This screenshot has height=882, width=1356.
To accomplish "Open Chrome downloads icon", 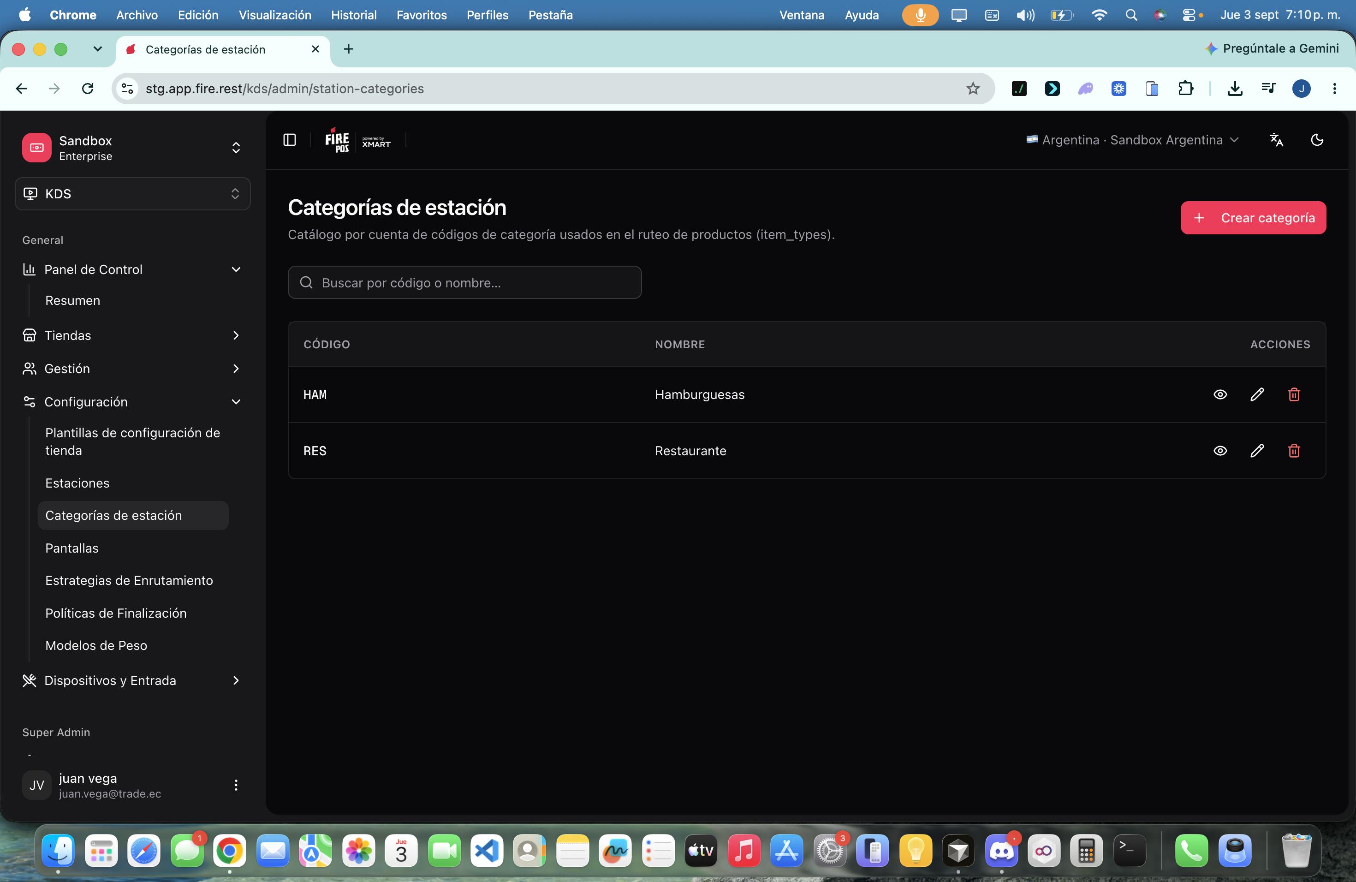I will (x=1235, y=88).
